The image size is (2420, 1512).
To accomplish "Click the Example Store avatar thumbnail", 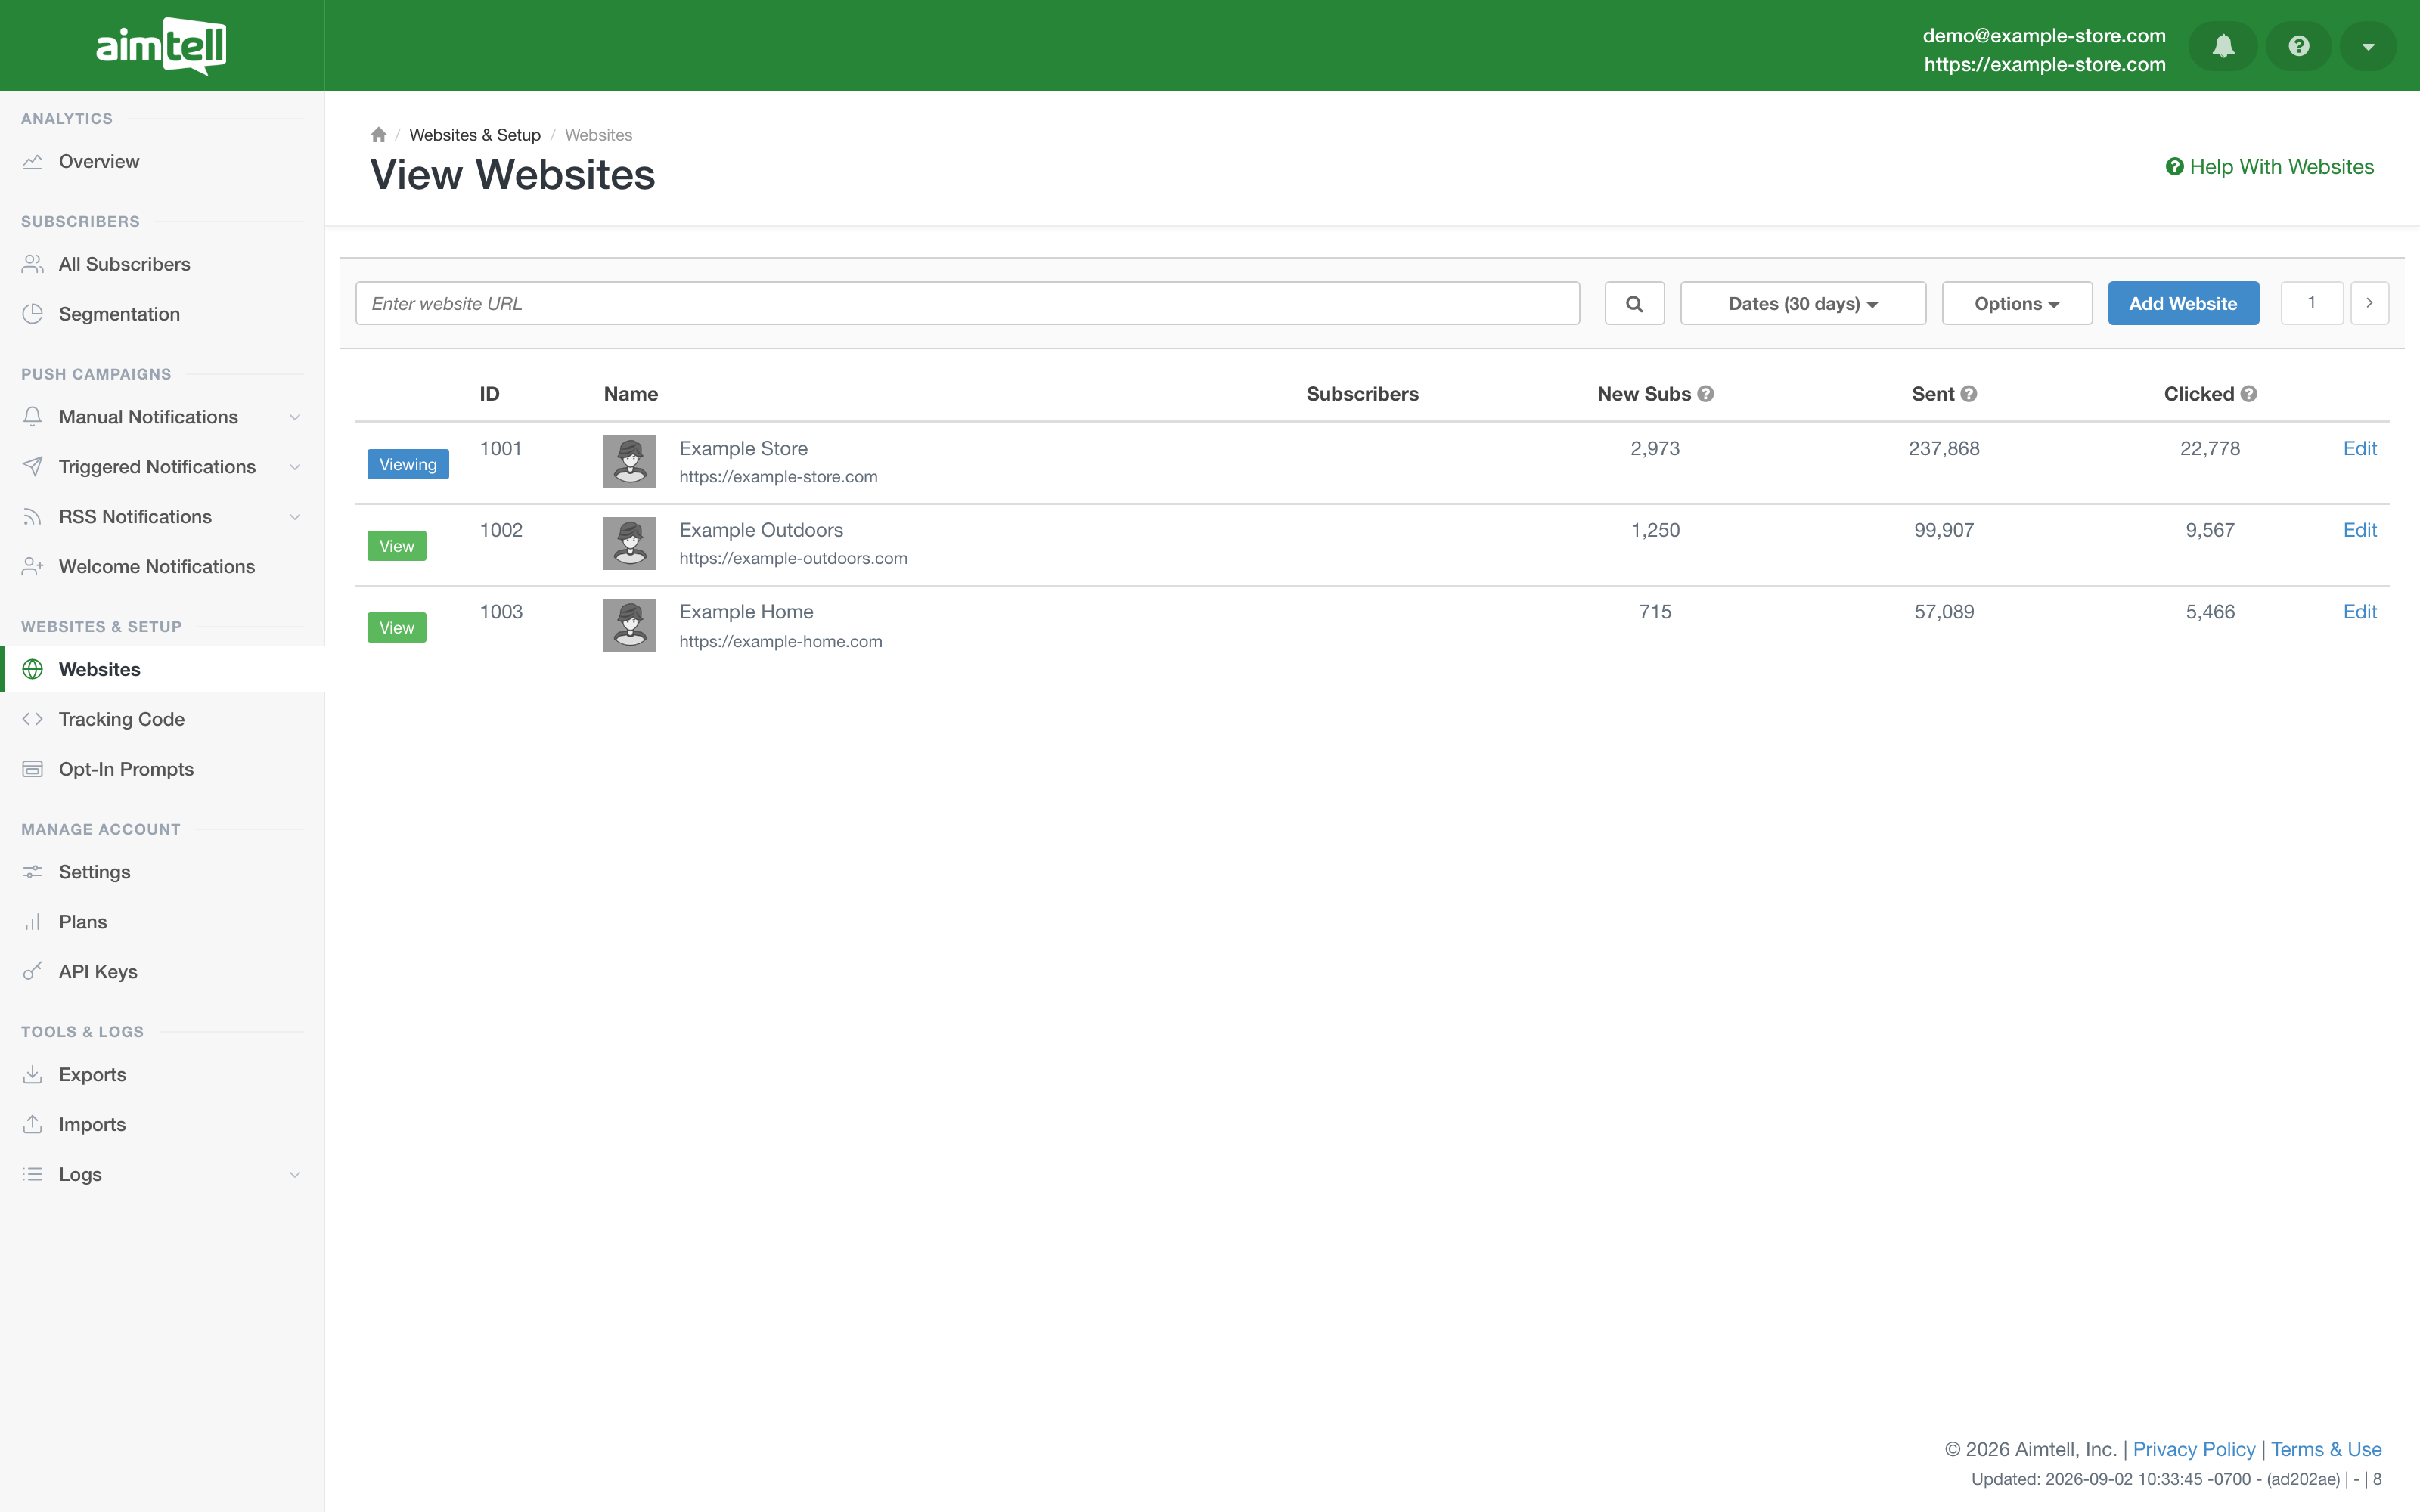I will (629, 461).
